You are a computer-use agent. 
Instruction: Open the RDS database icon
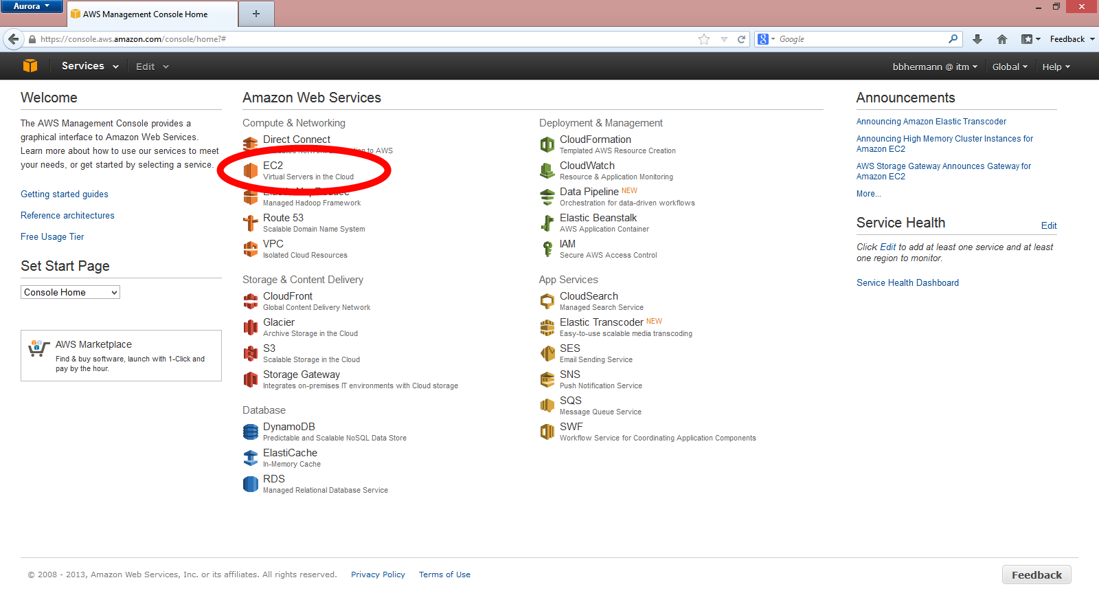[251, 484]
